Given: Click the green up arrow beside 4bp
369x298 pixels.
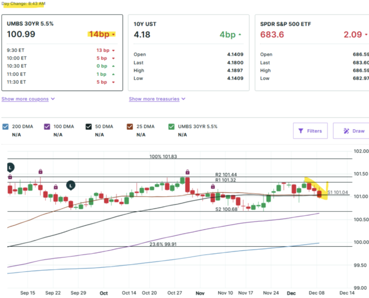Looking at the screenshot, I should pyautogui.click(x=240, y=34).
